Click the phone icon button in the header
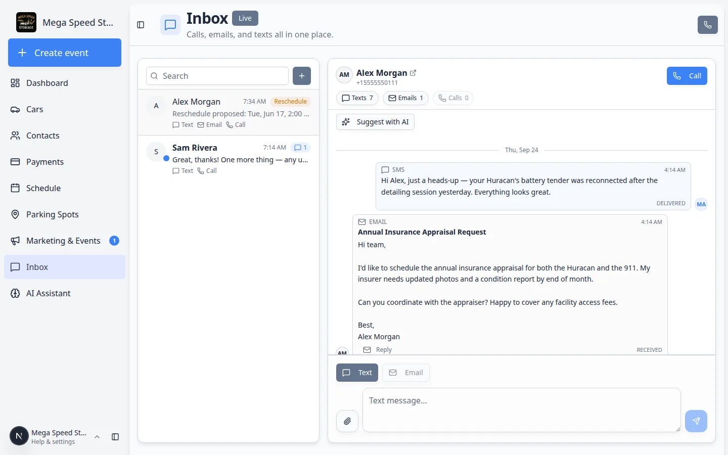728x455 pixels. (707, 25)
